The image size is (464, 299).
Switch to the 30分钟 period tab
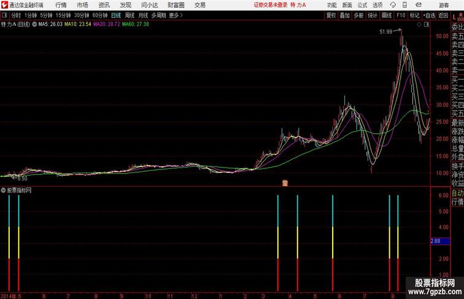coord(82,15)
